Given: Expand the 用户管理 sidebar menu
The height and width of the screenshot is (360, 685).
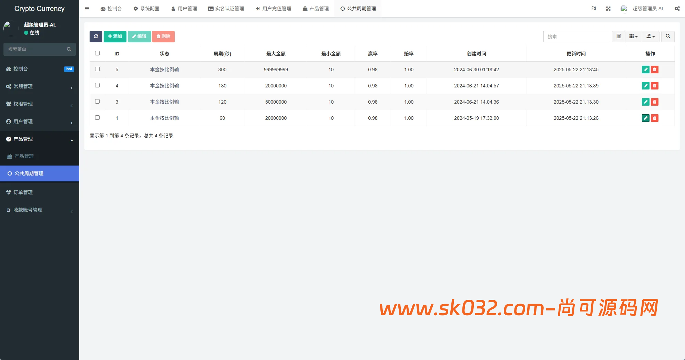Looking at the screenshot, I should 40,121.
